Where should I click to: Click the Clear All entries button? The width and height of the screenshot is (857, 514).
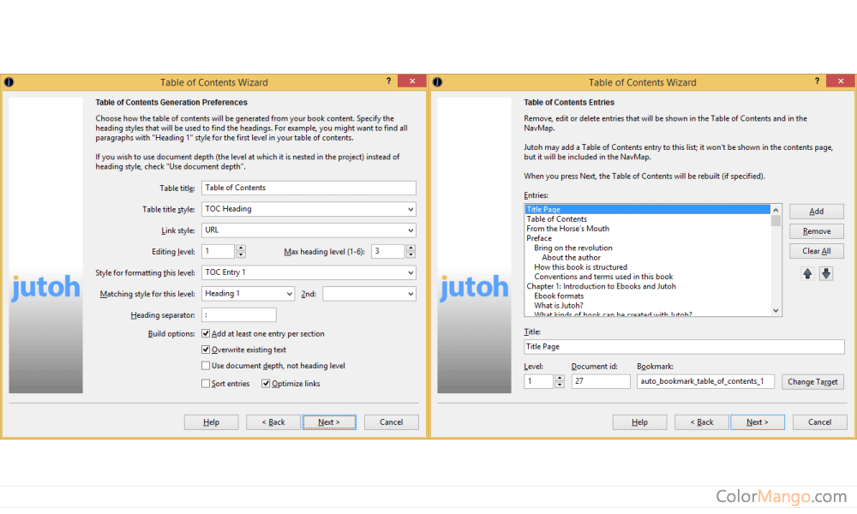(x=817, y=251)
